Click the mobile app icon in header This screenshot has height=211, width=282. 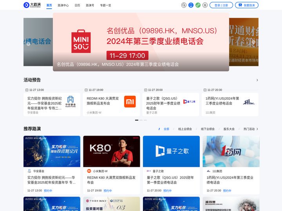click(191, 5)
